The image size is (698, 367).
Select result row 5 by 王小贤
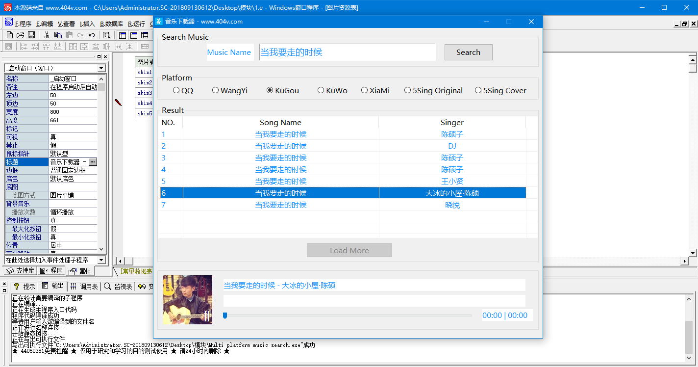(x=343, y=182)
